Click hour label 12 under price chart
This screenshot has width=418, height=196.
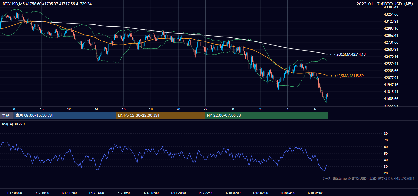pos(69,109)
